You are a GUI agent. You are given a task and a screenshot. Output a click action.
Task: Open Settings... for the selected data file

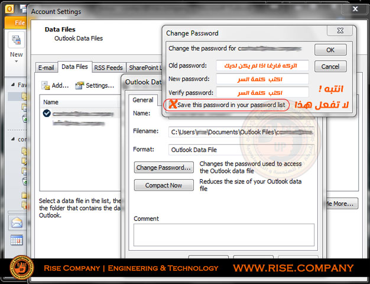pos(95,85)
